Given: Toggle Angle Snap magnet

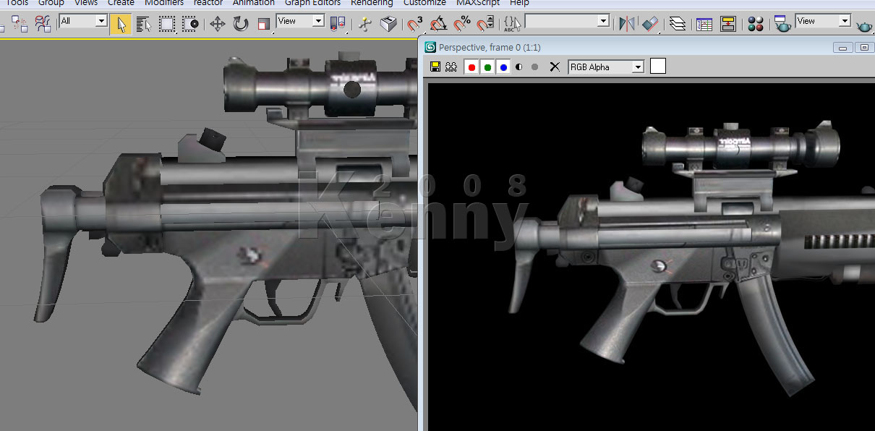Looking at the screenshot, I should (439, 24).
